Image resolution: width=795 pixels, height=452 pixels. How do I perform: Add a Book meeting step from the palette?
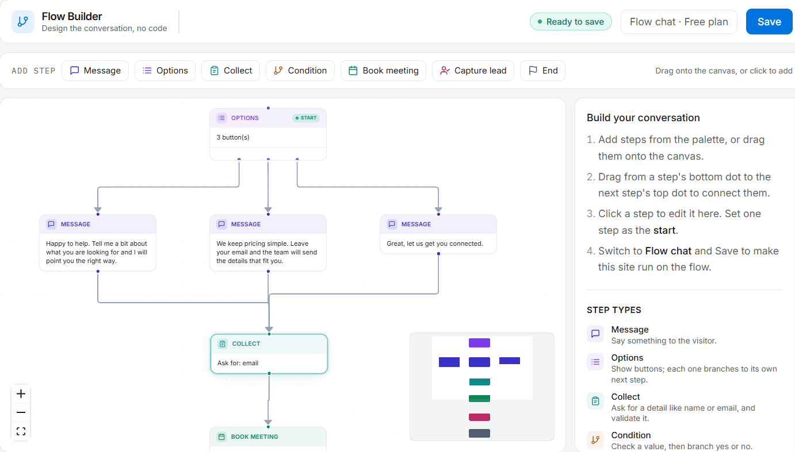tap(383, 71)
